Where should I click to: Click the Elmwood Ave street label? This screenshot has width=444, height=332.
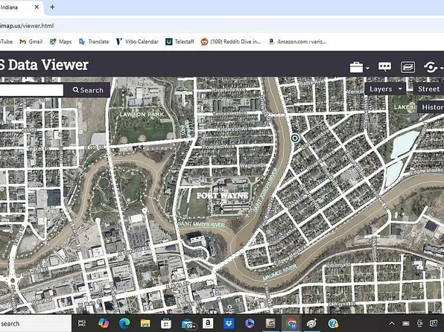pyautogui.click(x=315, y=139)
